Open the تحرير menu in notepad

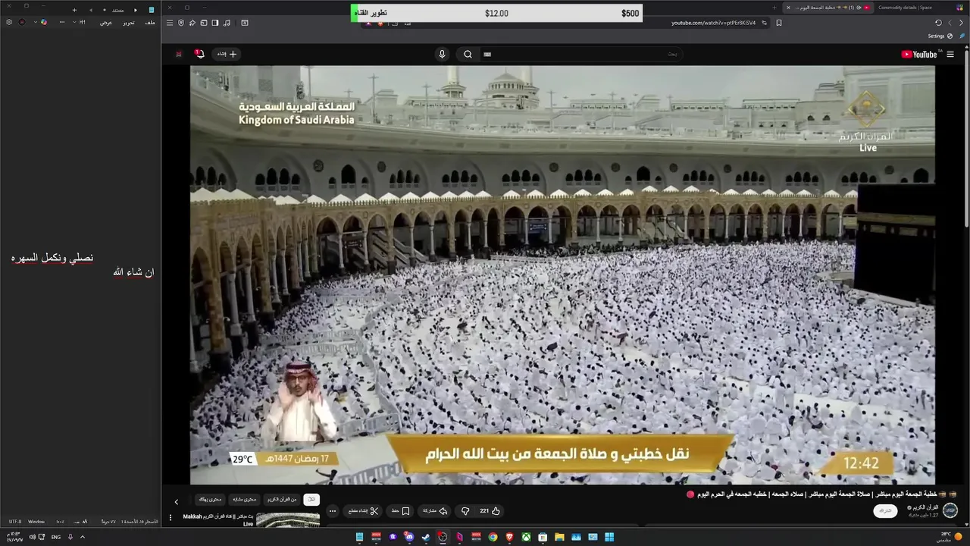(129, 23)
